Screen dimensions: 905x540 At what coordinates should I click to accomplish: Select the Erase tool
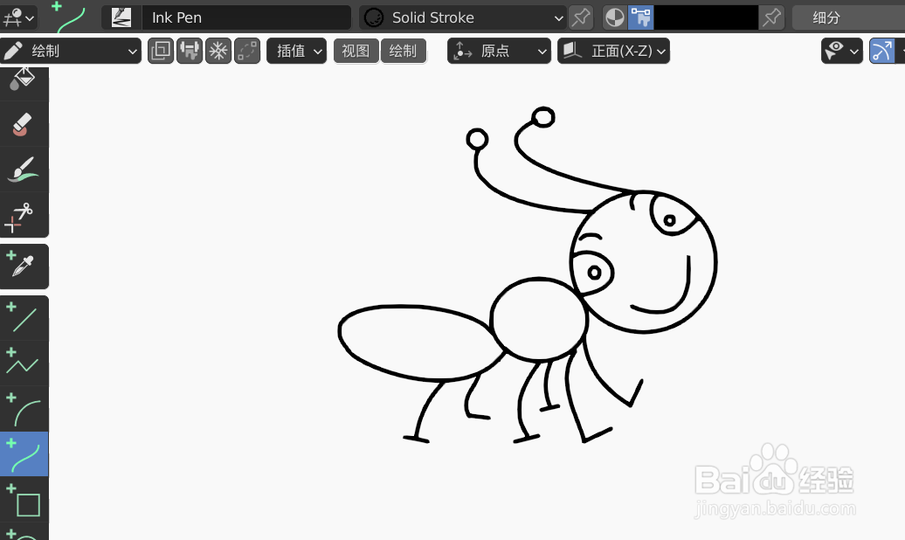click(24, 124)
